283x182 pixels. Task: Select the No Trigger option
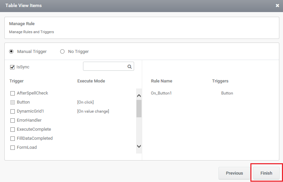click(x=62, y=52)
